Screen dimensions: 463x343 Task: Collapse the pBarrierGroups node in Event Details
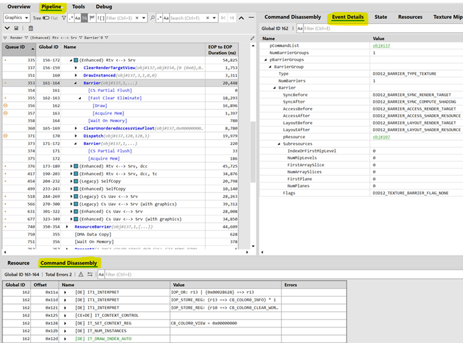click(265, 60)
